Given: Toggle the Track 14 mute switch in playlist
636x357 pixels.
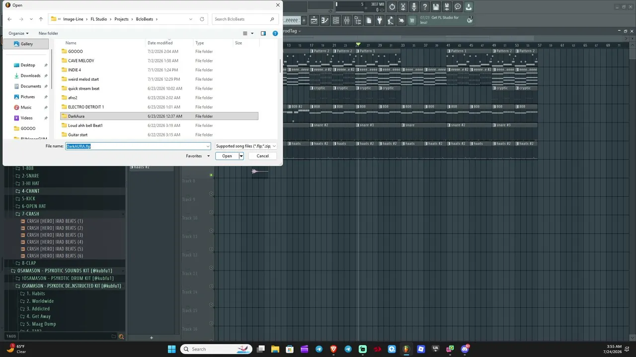Looking at the screenshot, I should [211, 287].
